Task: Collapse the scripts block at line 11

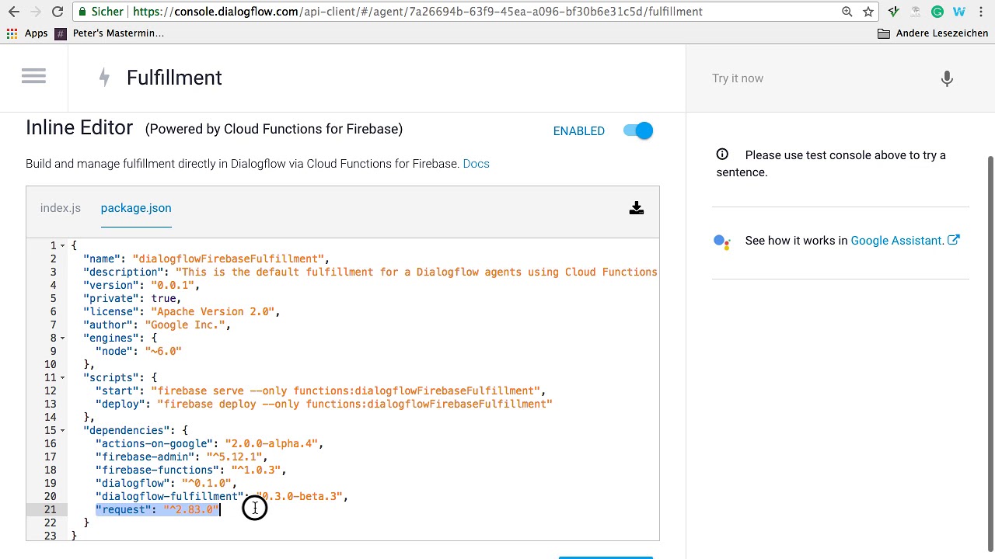Action: tap(63, 377)
